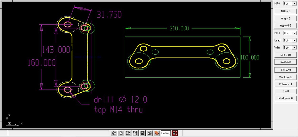
Task: Create a new blank document
Action: point(121,133)
